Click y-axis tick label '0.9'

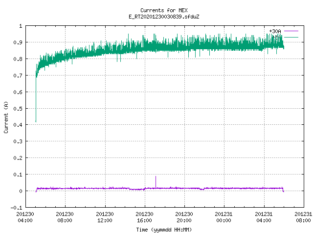tap(18, 42)
